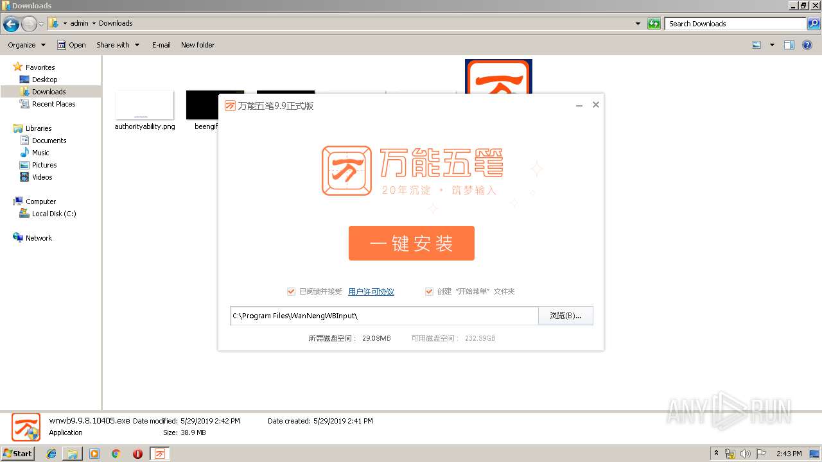Click Open in Explorer toolbar
Image resolution: width=822 pixels, height=462 pixels.
point(71,45)
